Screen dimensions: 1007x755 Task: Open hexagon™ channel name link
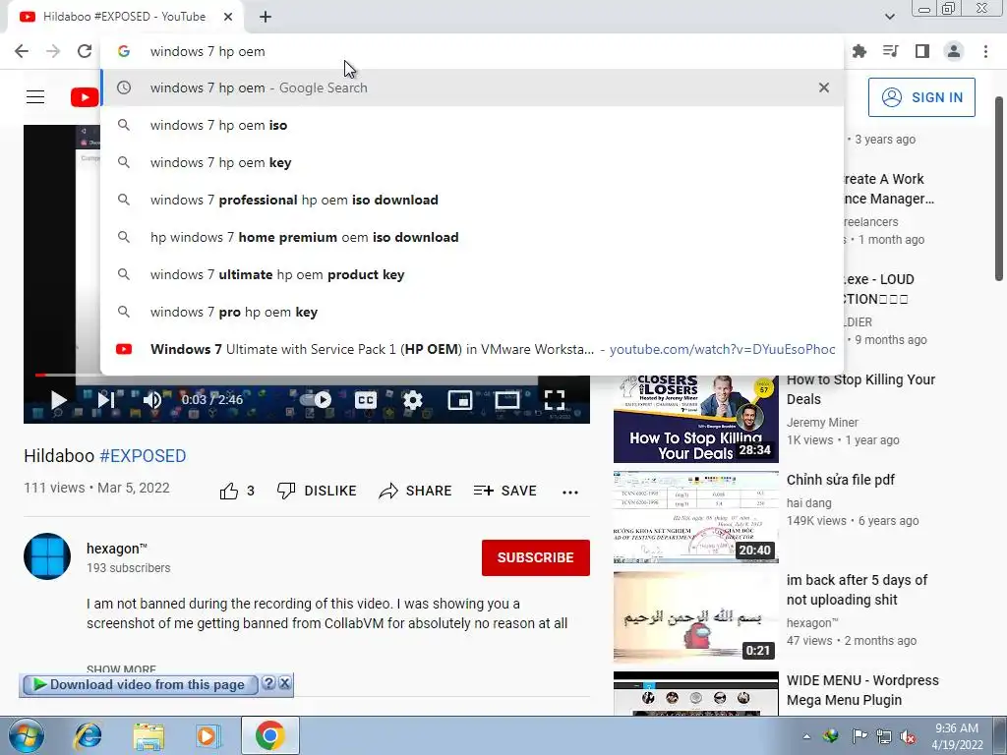click(x=117, y=549)
